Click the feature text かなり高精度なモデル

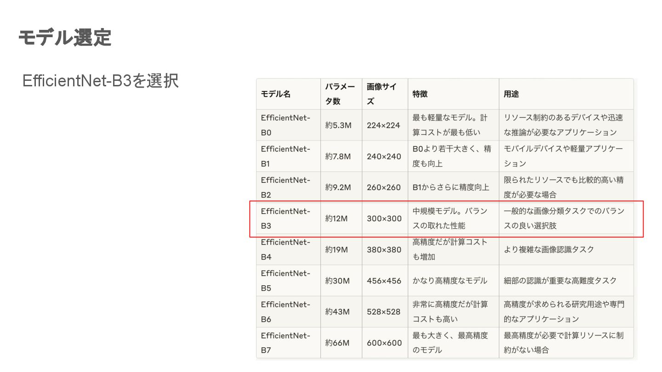tap(450, 281)
